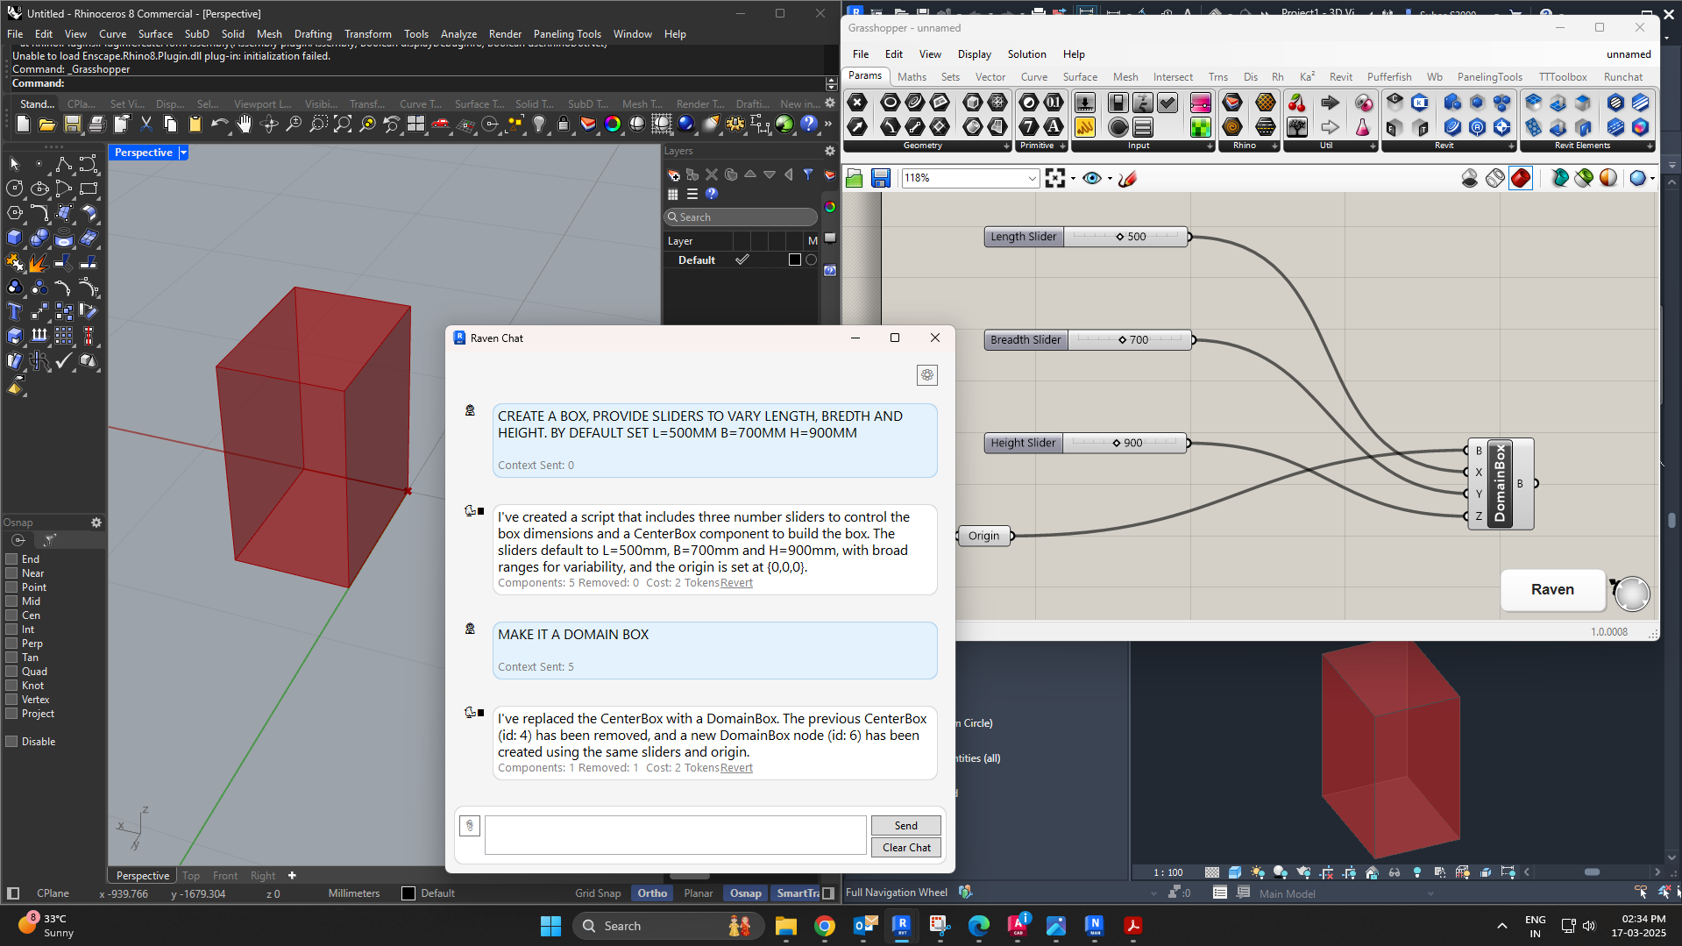Switch to the Maths tab in Grasshopper

tap(912, 76)
